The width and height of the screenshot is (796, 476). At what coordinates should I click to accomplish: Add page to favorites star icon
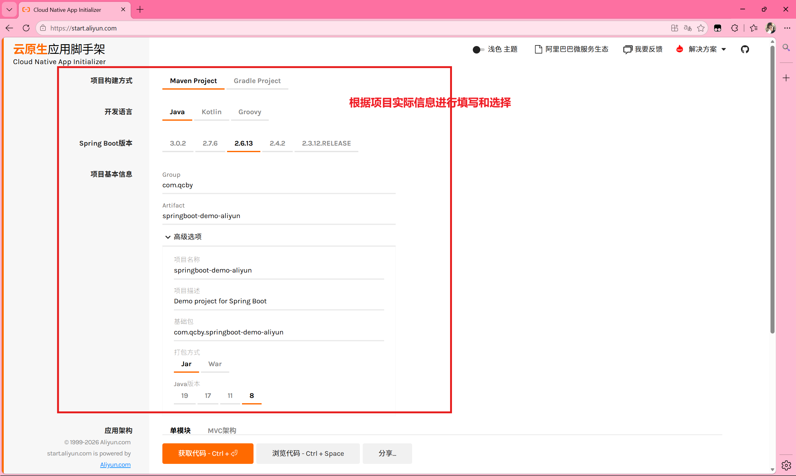click(701, 28)
